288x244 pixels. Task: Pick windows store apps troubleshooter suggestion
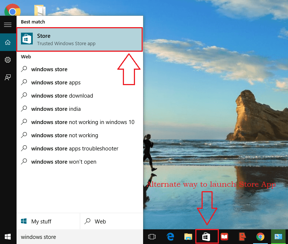pyautogui.click(x=79, y=149)
